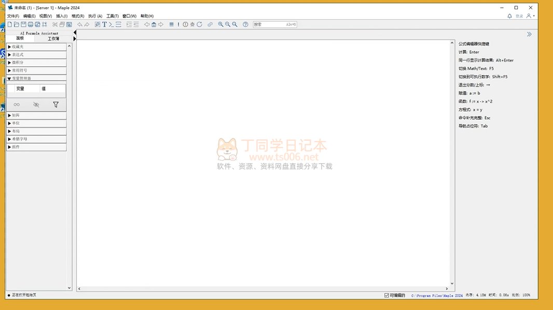Image resolution: width=553 pixels, height=310 pixels.
Task: Expand the 收藏夹 palette
Action: tap(36, 47)
